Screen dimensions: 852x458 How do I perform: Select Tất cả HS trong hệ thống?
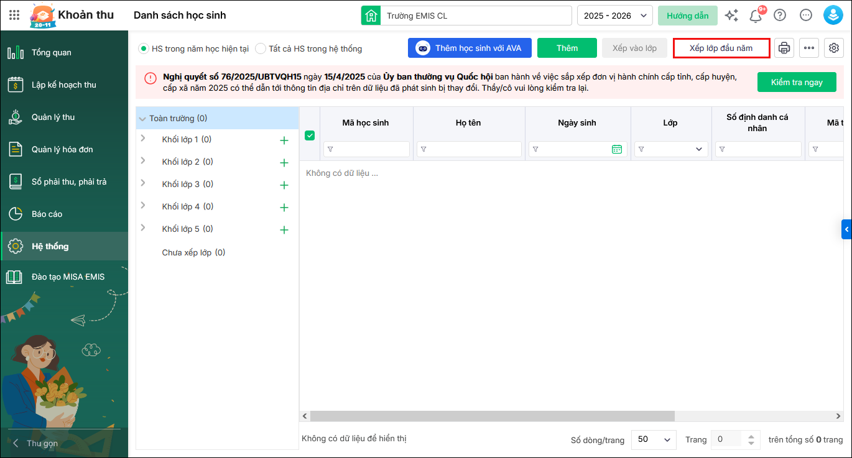coord(261,48)
